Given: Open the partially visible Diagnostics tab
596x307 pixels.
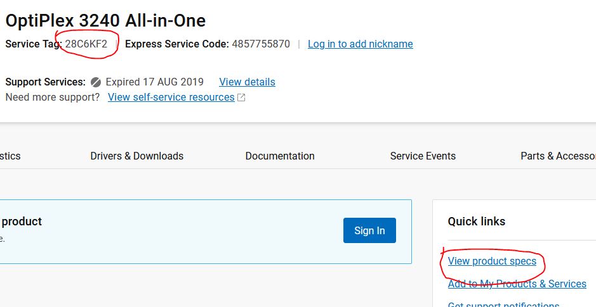Looking at the screenshot, I should 10,156.
